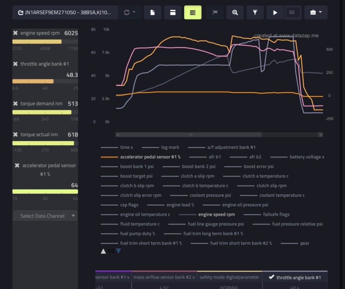This screenshot has width=345, height=289.
Task: Select the safety mode digitalparameter column tab
Action: [229, 277]
